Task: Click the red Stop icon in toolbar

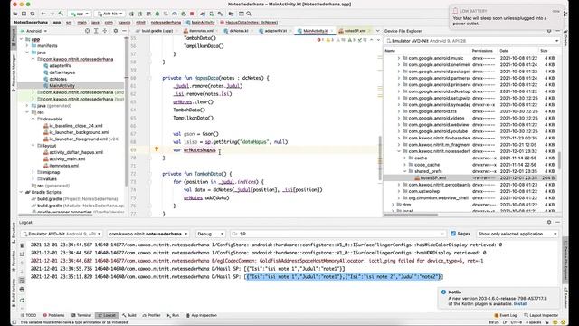Action: coord(192,14)
